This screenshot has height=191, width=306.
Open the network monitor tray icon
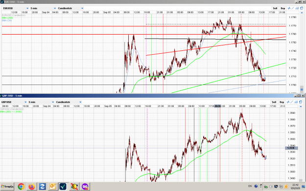tap(276, 187)
